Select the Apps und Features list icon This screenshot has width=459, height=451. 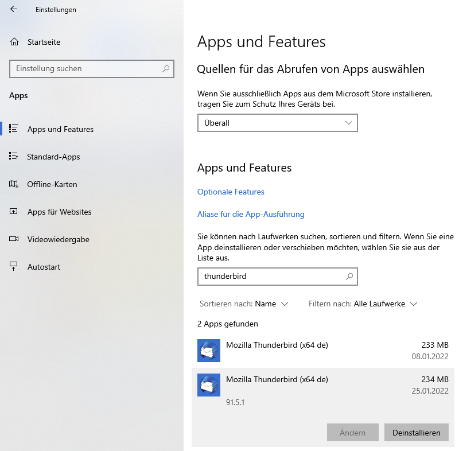tap(13, 129)
